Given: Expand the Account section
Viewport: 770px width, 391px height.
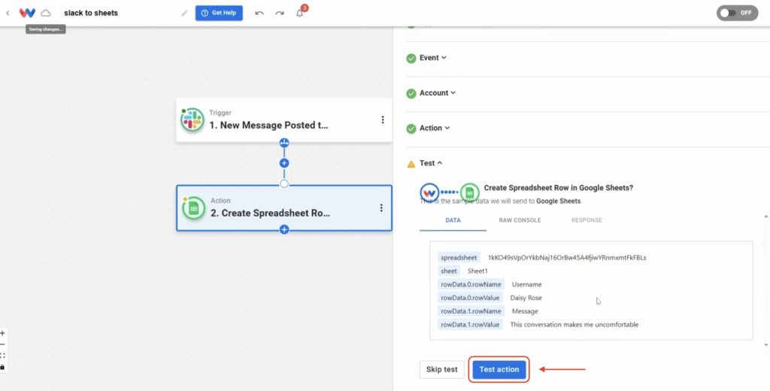Looking at the screenshot, I should (x=437, y=92).
